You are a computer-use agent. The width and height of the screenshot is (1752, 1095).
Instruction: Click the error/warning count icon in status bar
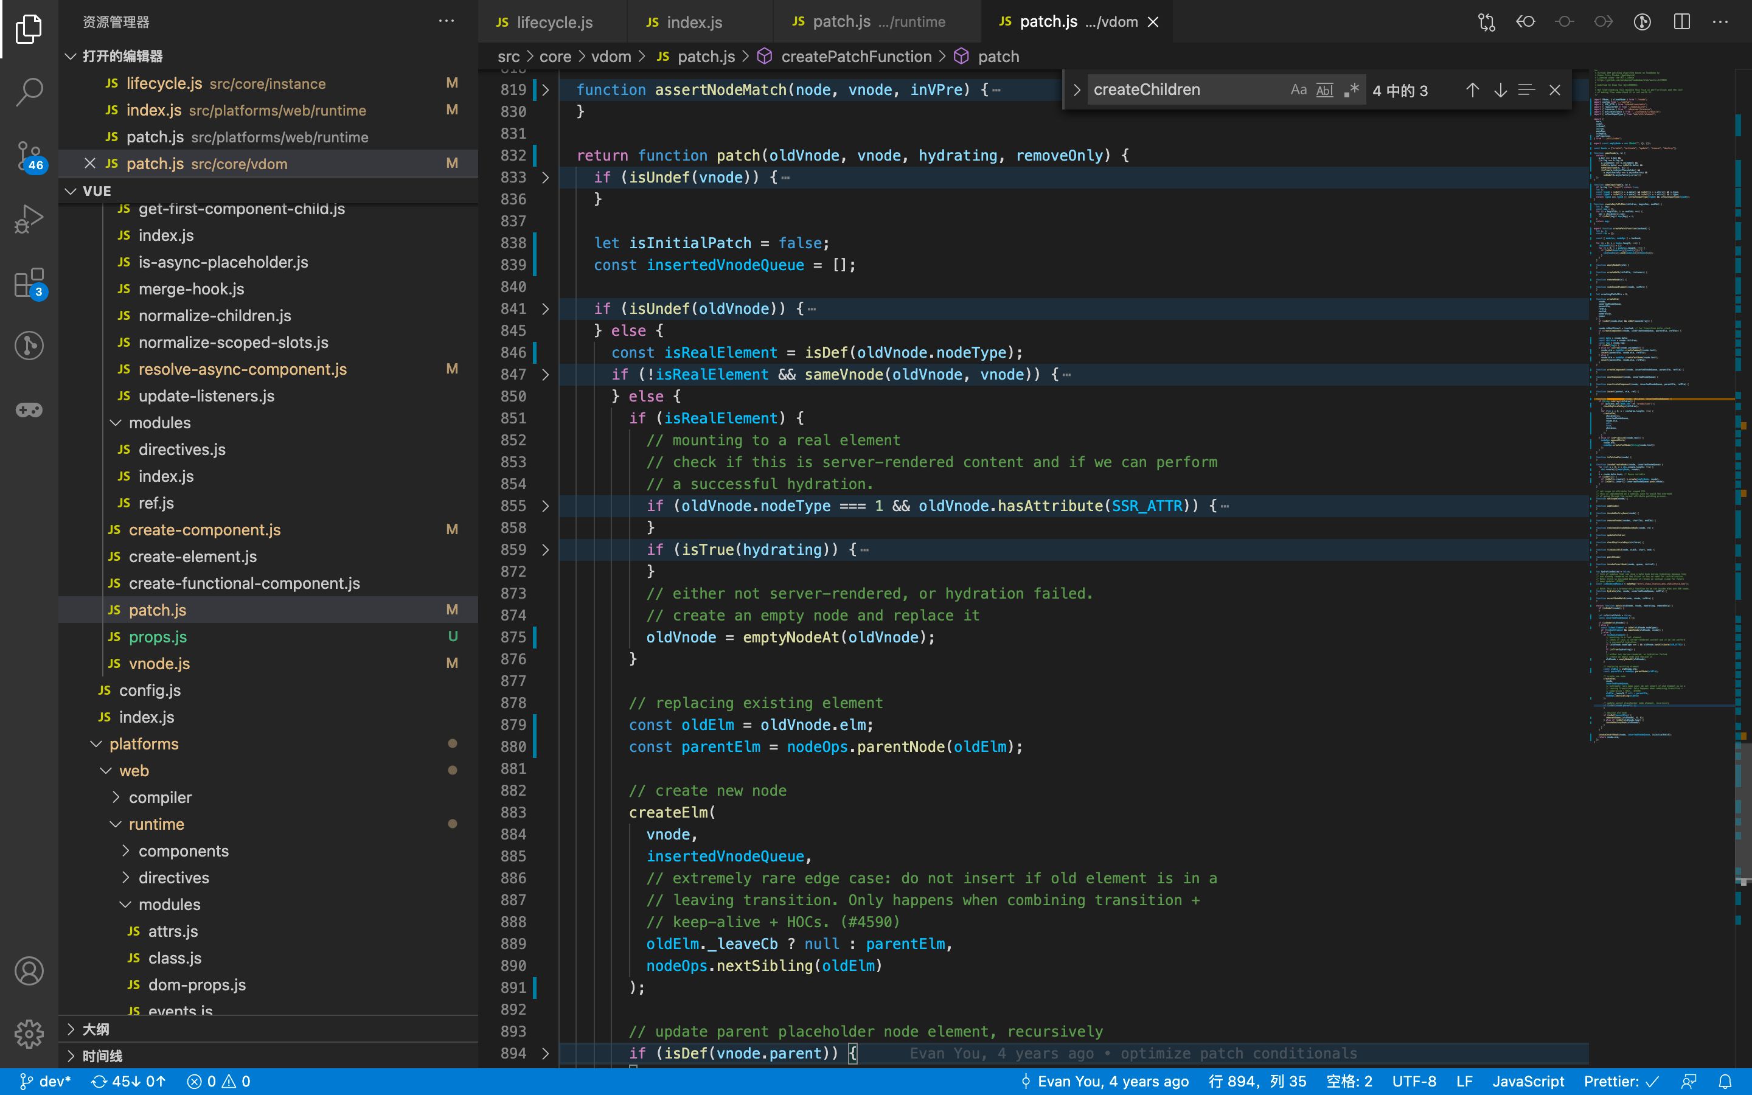(221, 1081)
